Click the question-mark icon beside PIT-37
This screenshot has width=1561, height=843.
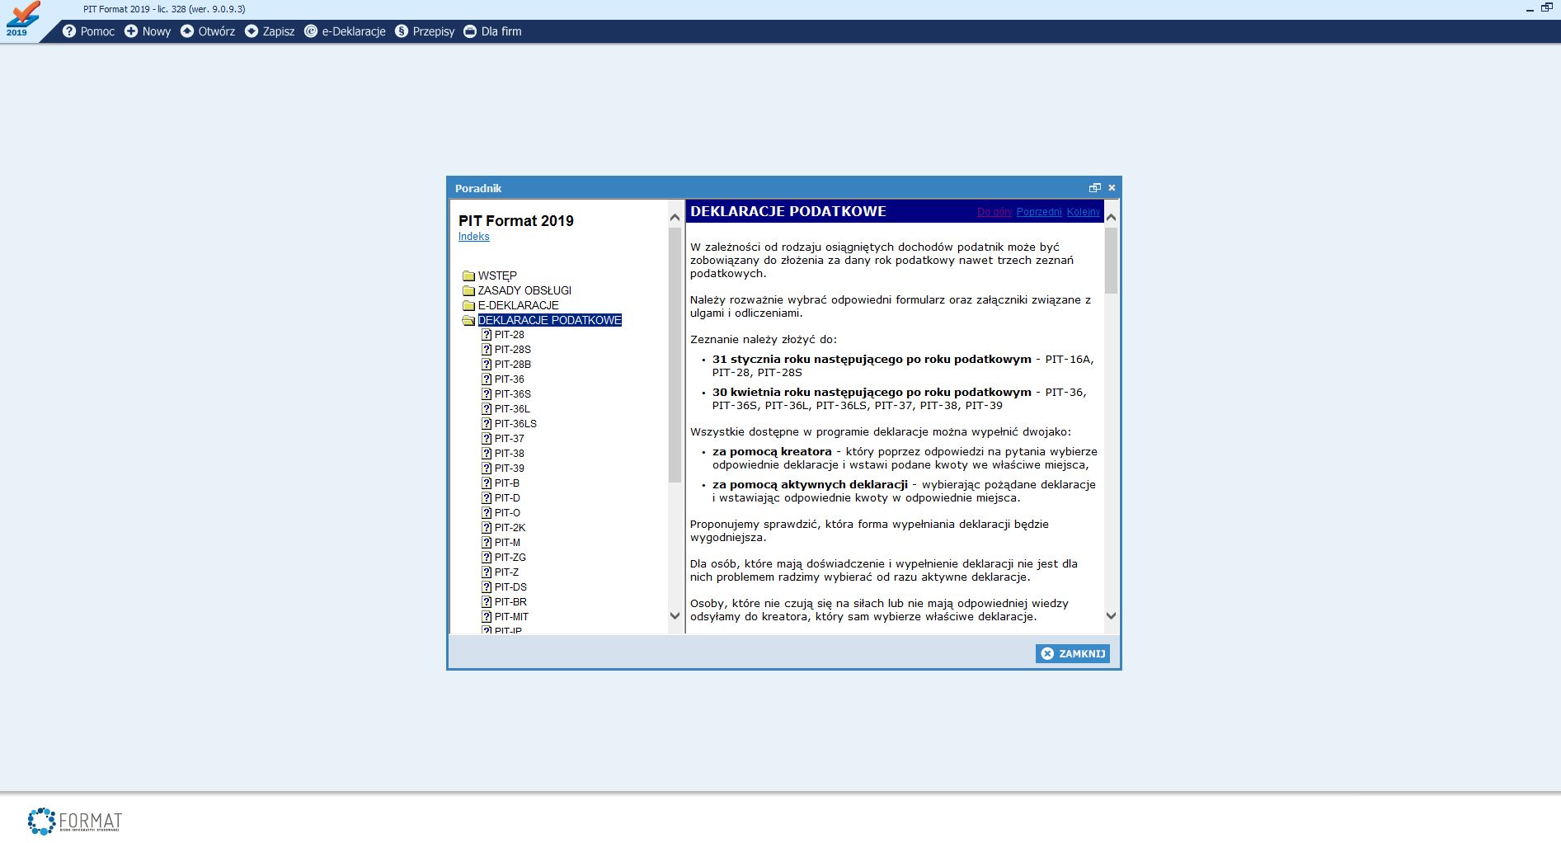click(487, 439)
